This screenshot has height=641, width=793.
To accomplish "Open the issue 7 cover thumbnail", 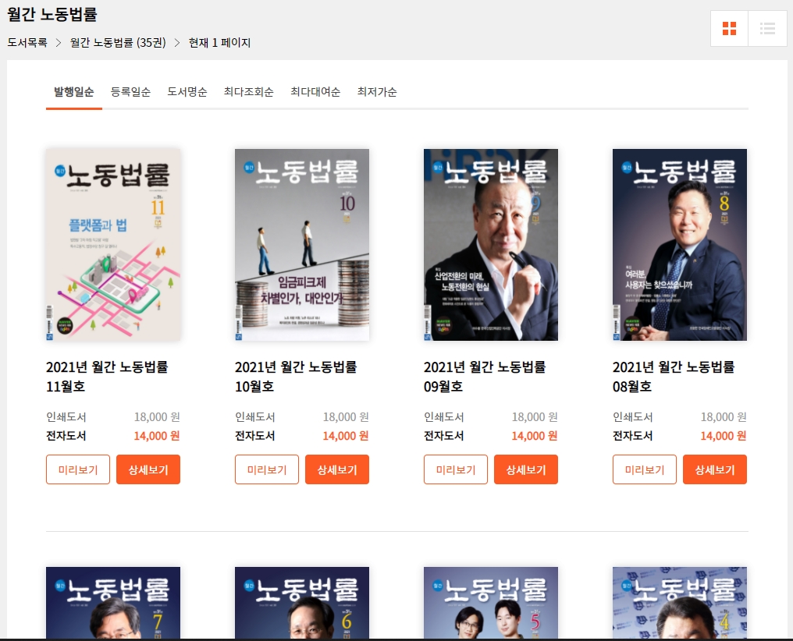I will (x=113, y=603).
